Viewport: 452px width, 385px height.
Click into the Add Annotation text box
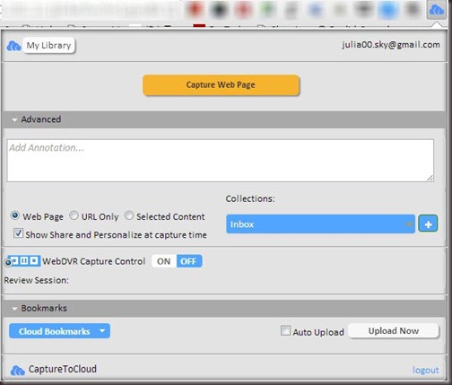coord(221,161)
